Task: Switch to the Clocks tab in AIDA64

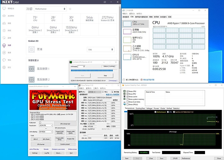Action: [x=163, y=109]
